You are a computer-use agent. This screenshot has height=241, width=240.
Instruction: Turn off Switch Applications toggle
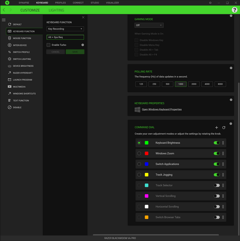click(217, 164)
